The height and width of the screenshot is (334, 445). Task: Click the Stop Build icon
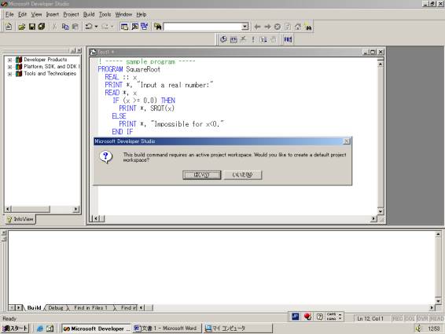[244, 39]
